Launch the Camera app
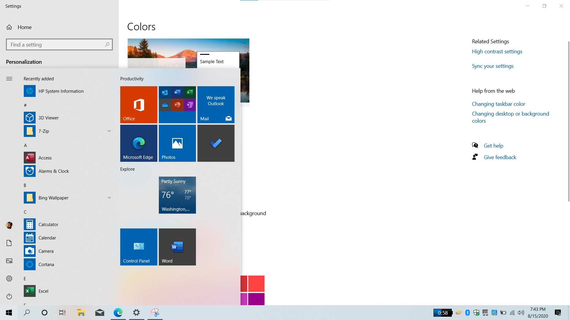Screen dimensions: 570x320 coord(68,251)
